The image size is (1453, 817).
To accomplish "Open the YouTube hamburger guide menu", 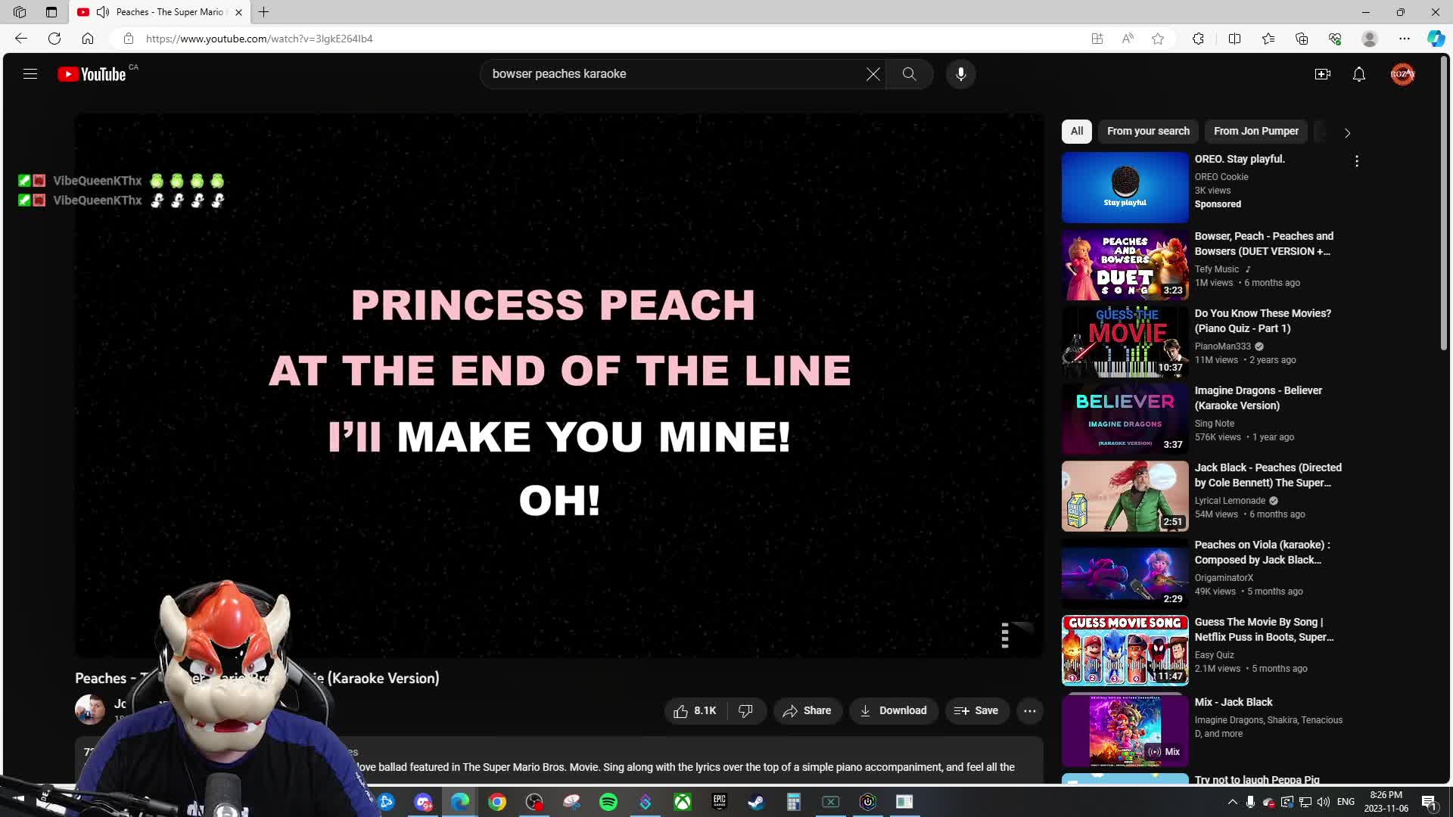I will (30, 74).
